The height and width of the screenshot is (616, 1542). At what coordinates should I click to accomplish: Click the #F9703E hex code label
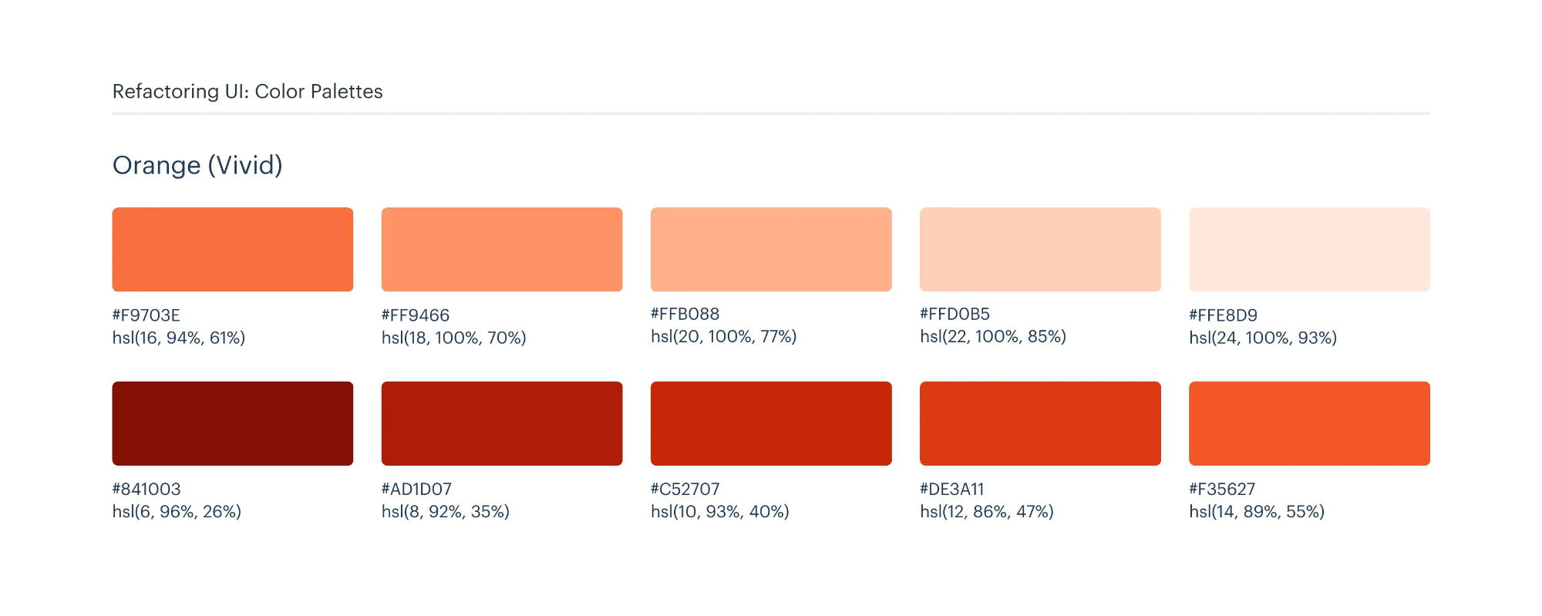pos(146,315)
